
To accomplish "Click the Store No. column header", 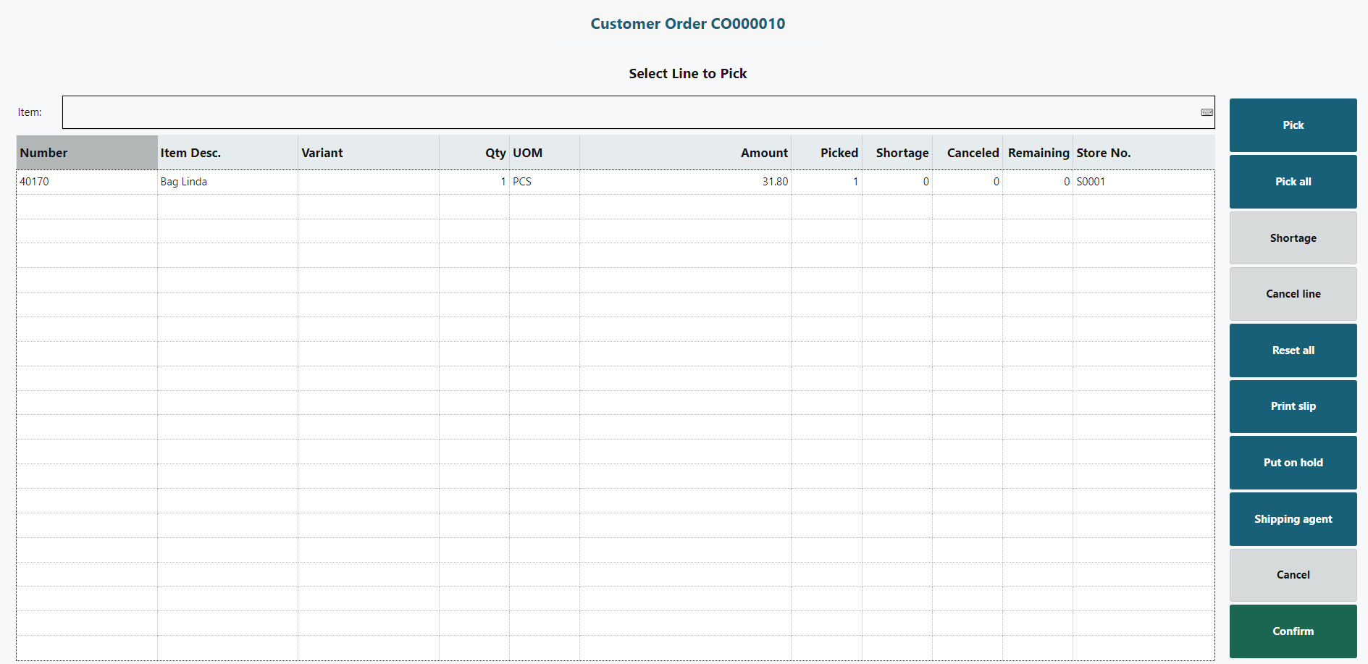I will click(x=1103, y=153).
